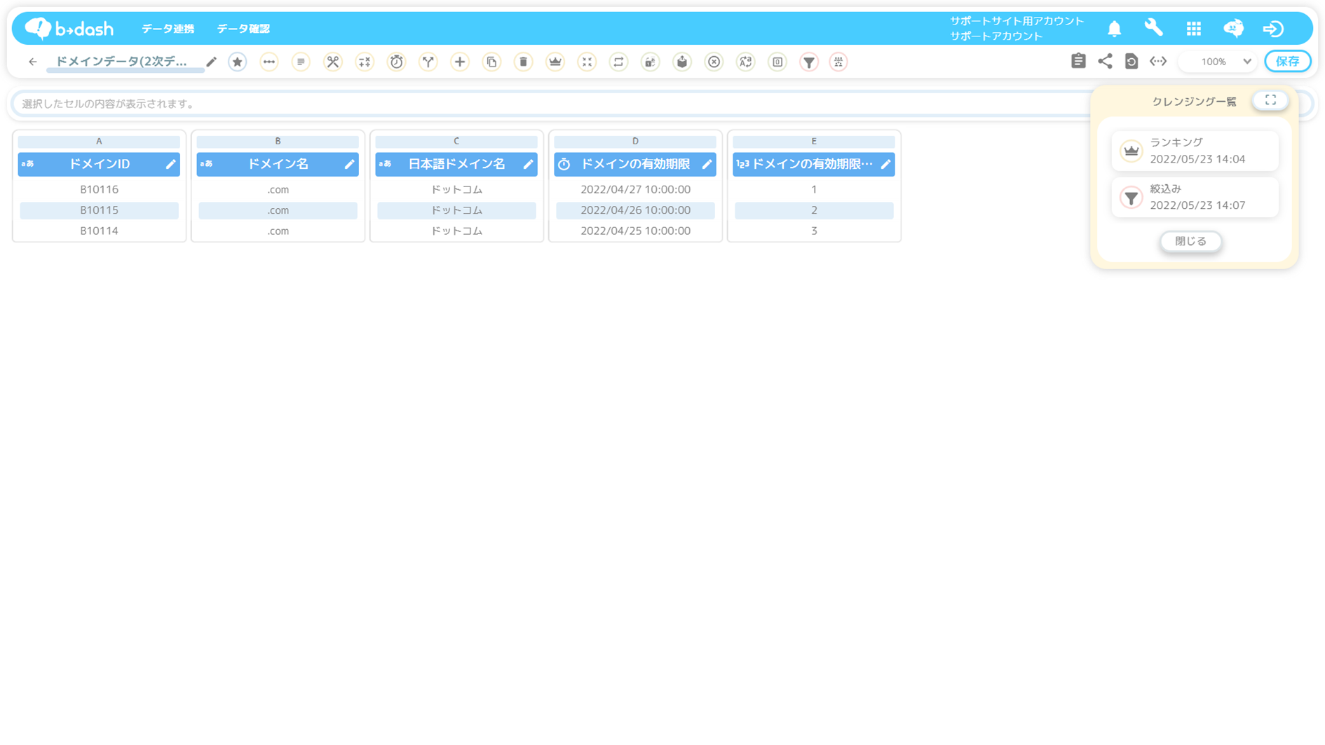Expand the クレンジング一覧 panel fullscreen
The image size is (1325, 745).
pos(1270,100)
